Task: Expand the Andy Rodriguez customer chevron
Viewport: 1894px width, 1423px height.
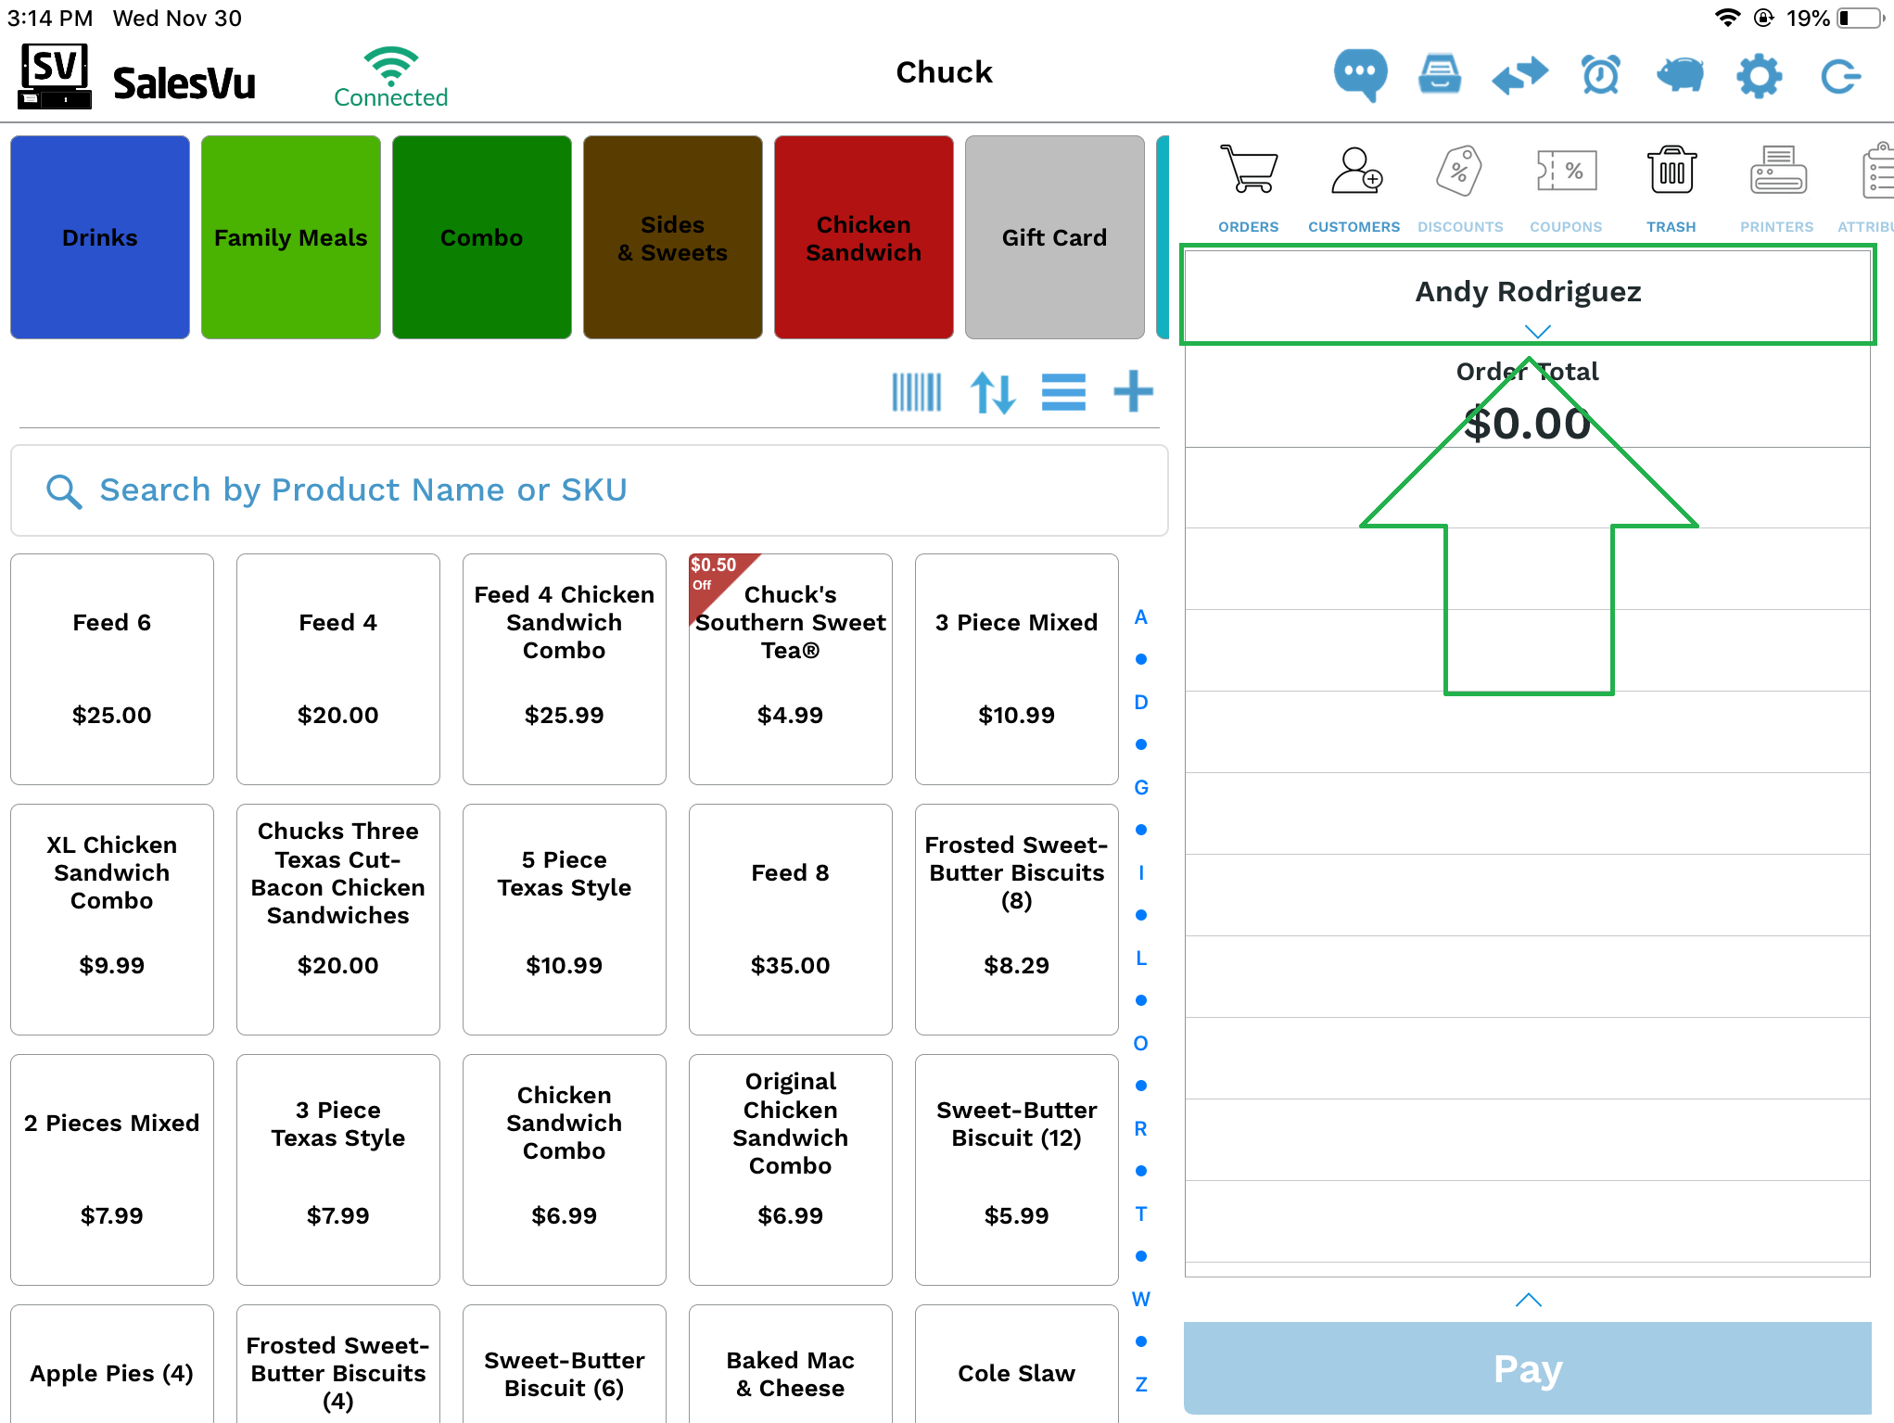Action: tap(1538, 331)
